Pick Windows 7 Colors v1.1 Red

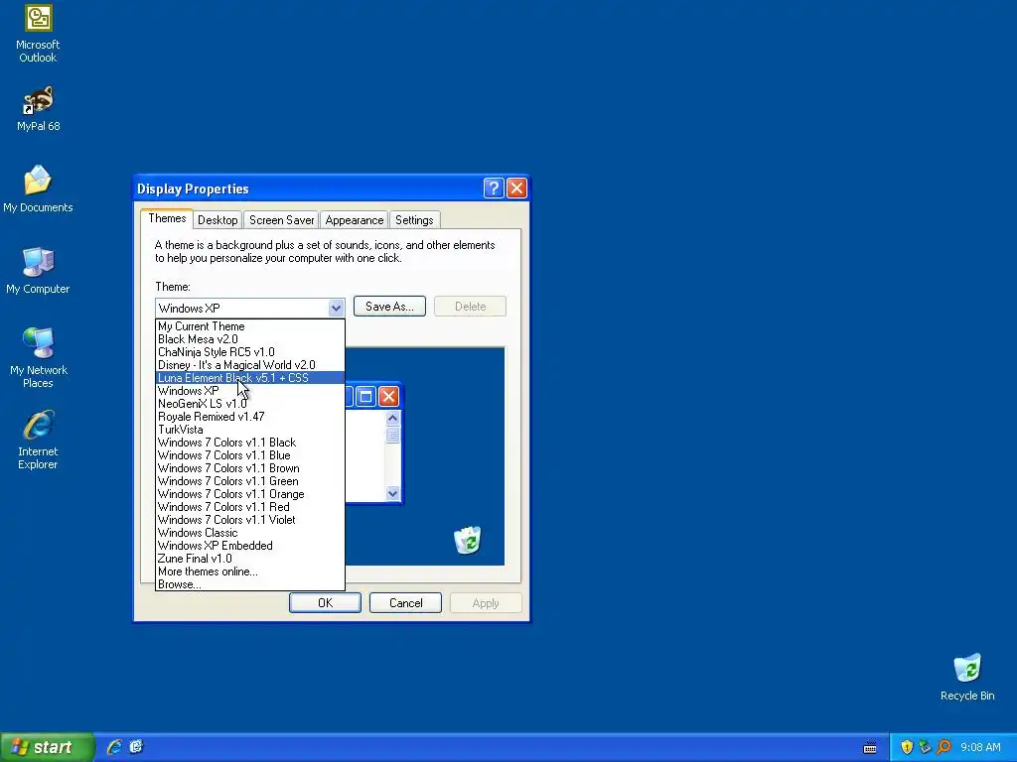[x=249, y=507]
